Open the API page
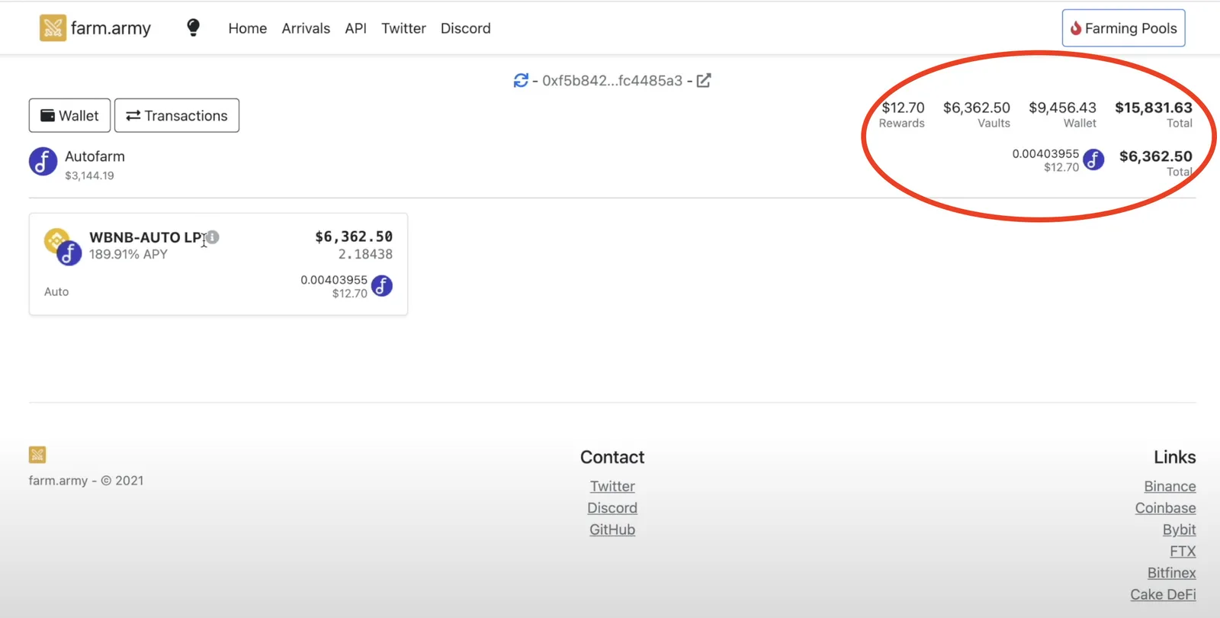Viewport: 1220px width, 618px height. coord(355,28)
